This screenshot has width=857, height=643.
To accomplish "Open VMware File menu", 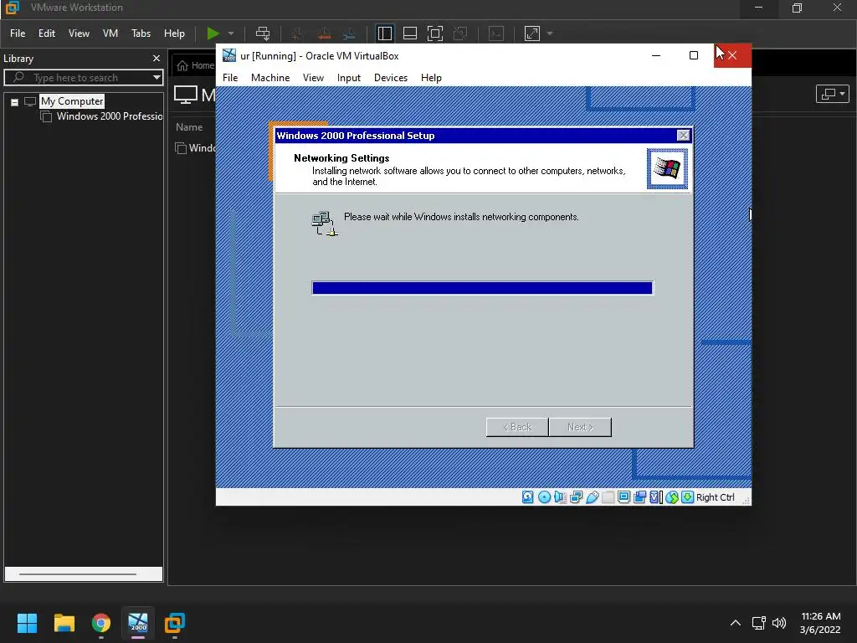I will point(18,33).
